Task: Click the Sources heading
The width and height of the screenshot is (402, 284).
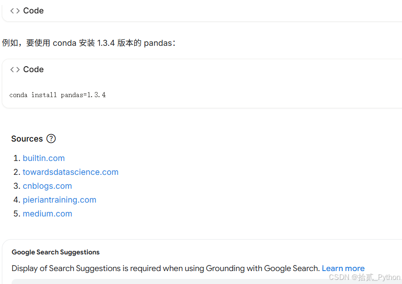Action: coord(27,139)
